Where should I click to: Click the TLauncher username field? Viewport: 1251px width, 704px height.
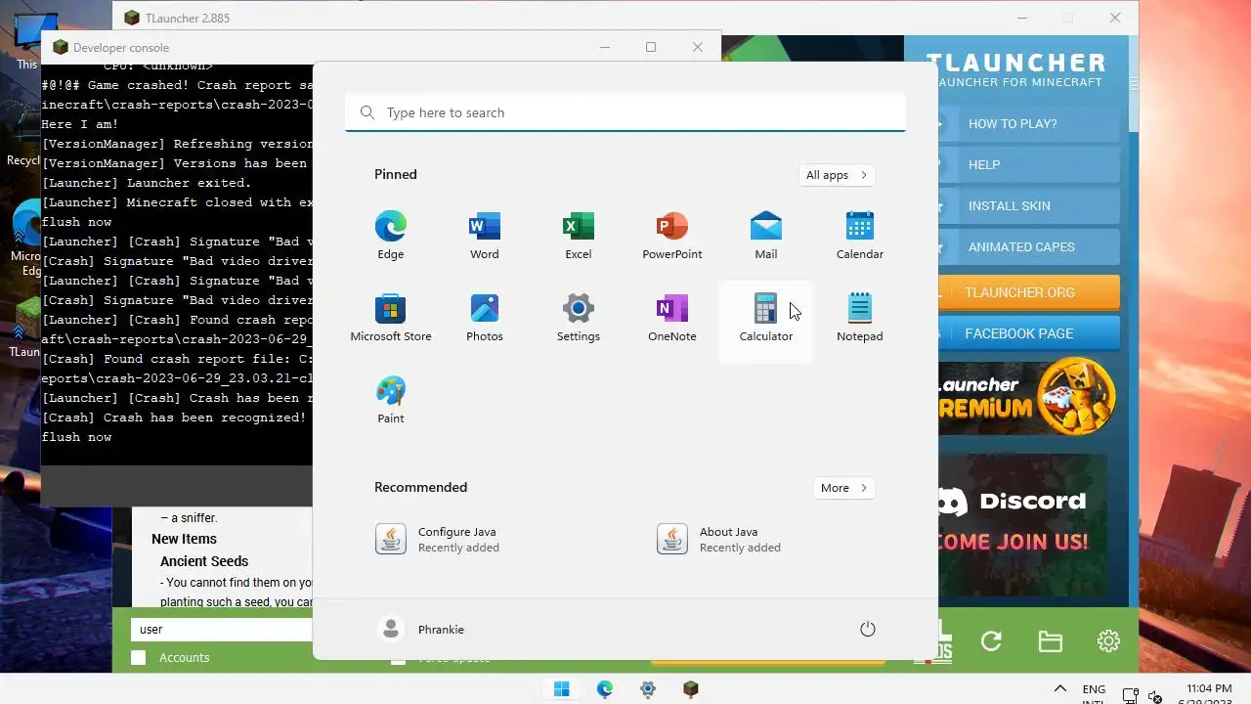click(222, 630)
